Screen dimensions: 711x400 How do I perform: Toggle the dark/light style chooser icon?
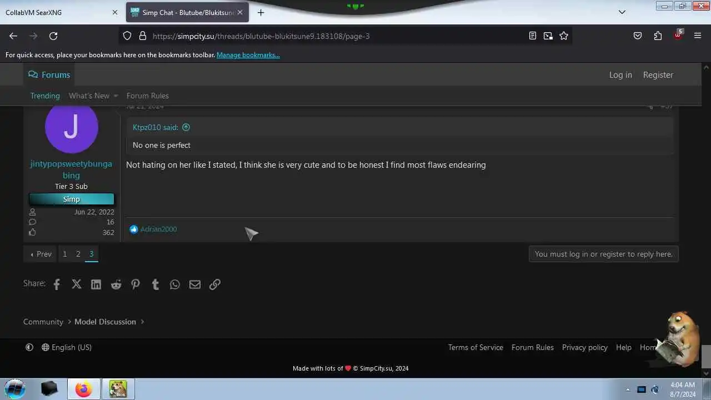pyautogui.click(x=29, y=347)
